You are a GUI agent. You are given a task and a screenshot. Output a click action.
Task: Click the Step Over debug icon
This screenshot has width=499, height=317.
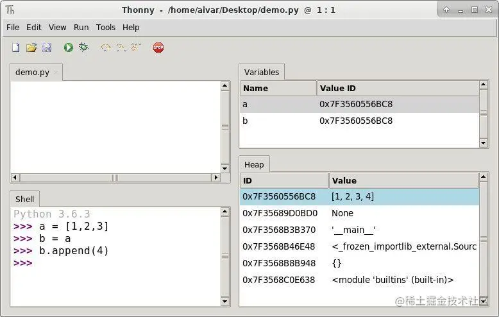click(106, 47)
